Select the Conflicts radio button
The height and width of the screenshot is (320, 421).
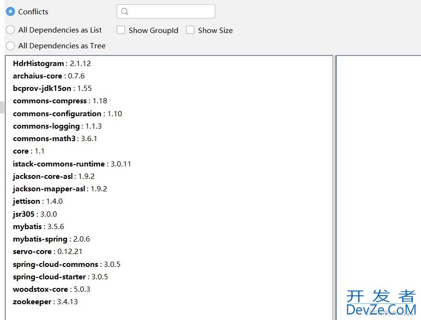click(x=11, y=11)
